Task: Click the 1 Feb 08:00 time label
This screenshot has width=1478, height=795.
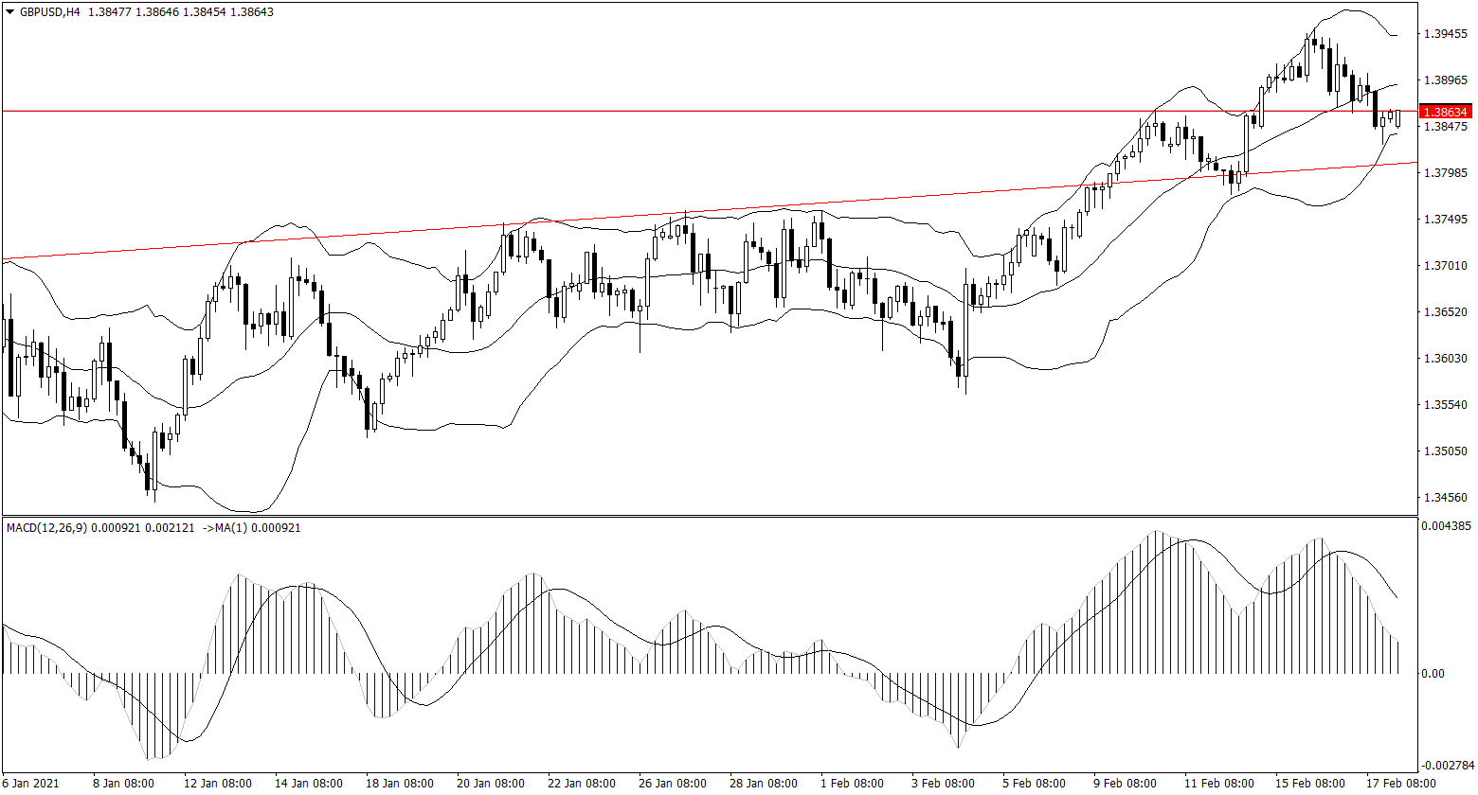Action: click(852, 784)
